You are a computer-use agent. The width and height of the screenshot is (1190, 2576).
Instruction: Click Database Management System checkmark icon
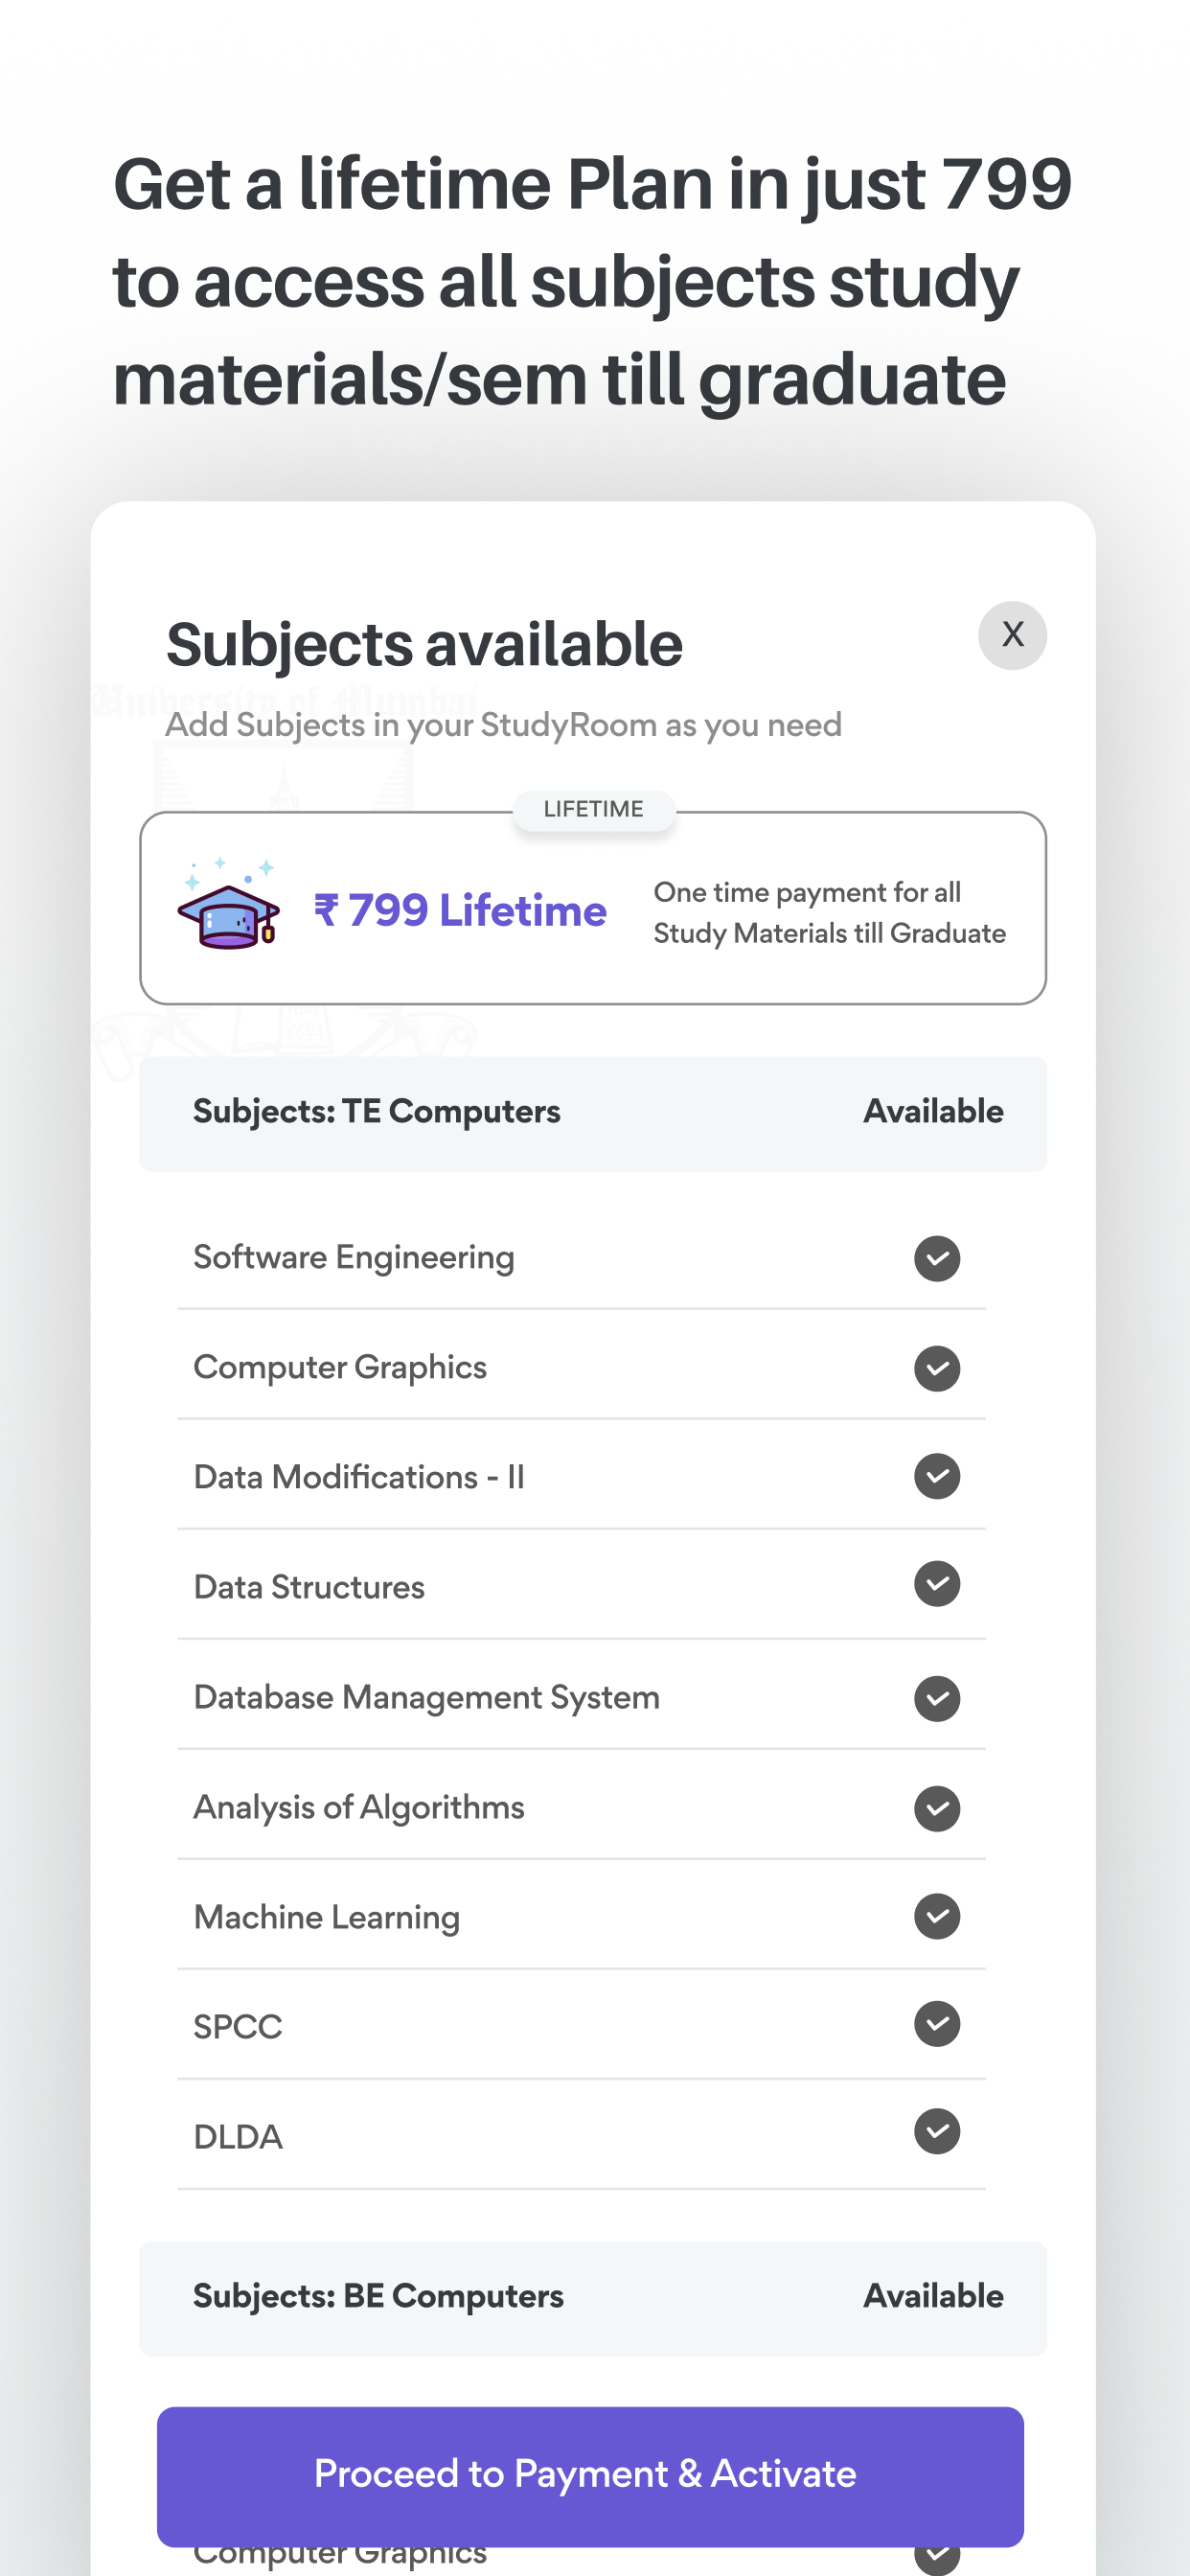click(937, 1698)
